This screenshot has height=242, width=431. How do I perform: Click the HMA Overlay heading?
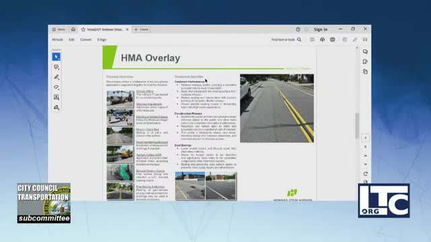150,58
